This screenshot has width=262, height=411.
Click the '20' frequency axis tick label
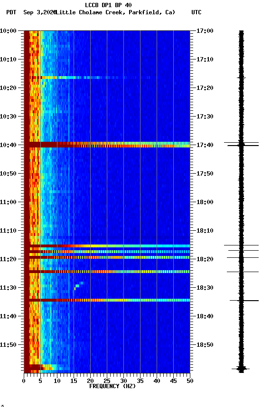90,382
